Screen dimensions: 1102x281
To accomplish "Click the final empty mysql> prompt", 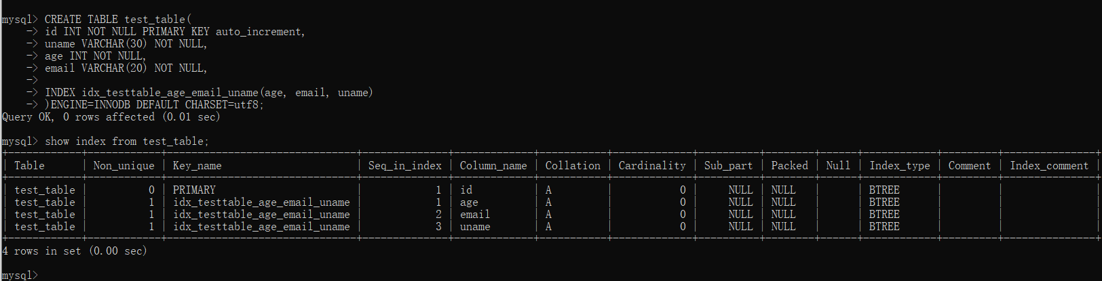I will tap(20, 275).
